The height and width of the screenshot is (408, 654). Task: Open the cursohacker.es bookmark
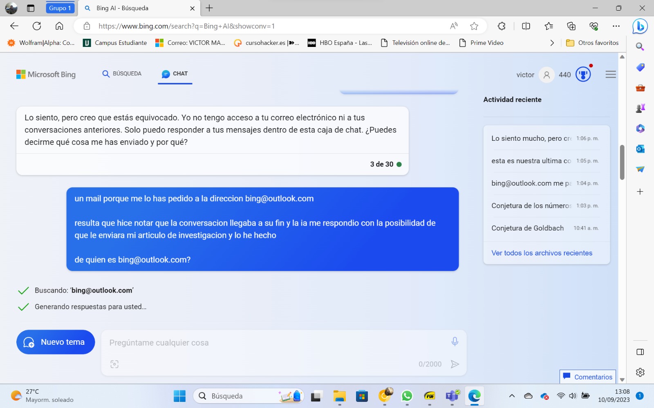point(267,43)
